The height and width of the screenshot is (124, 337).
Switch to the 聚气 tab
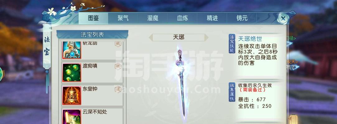tap(123, 18)
